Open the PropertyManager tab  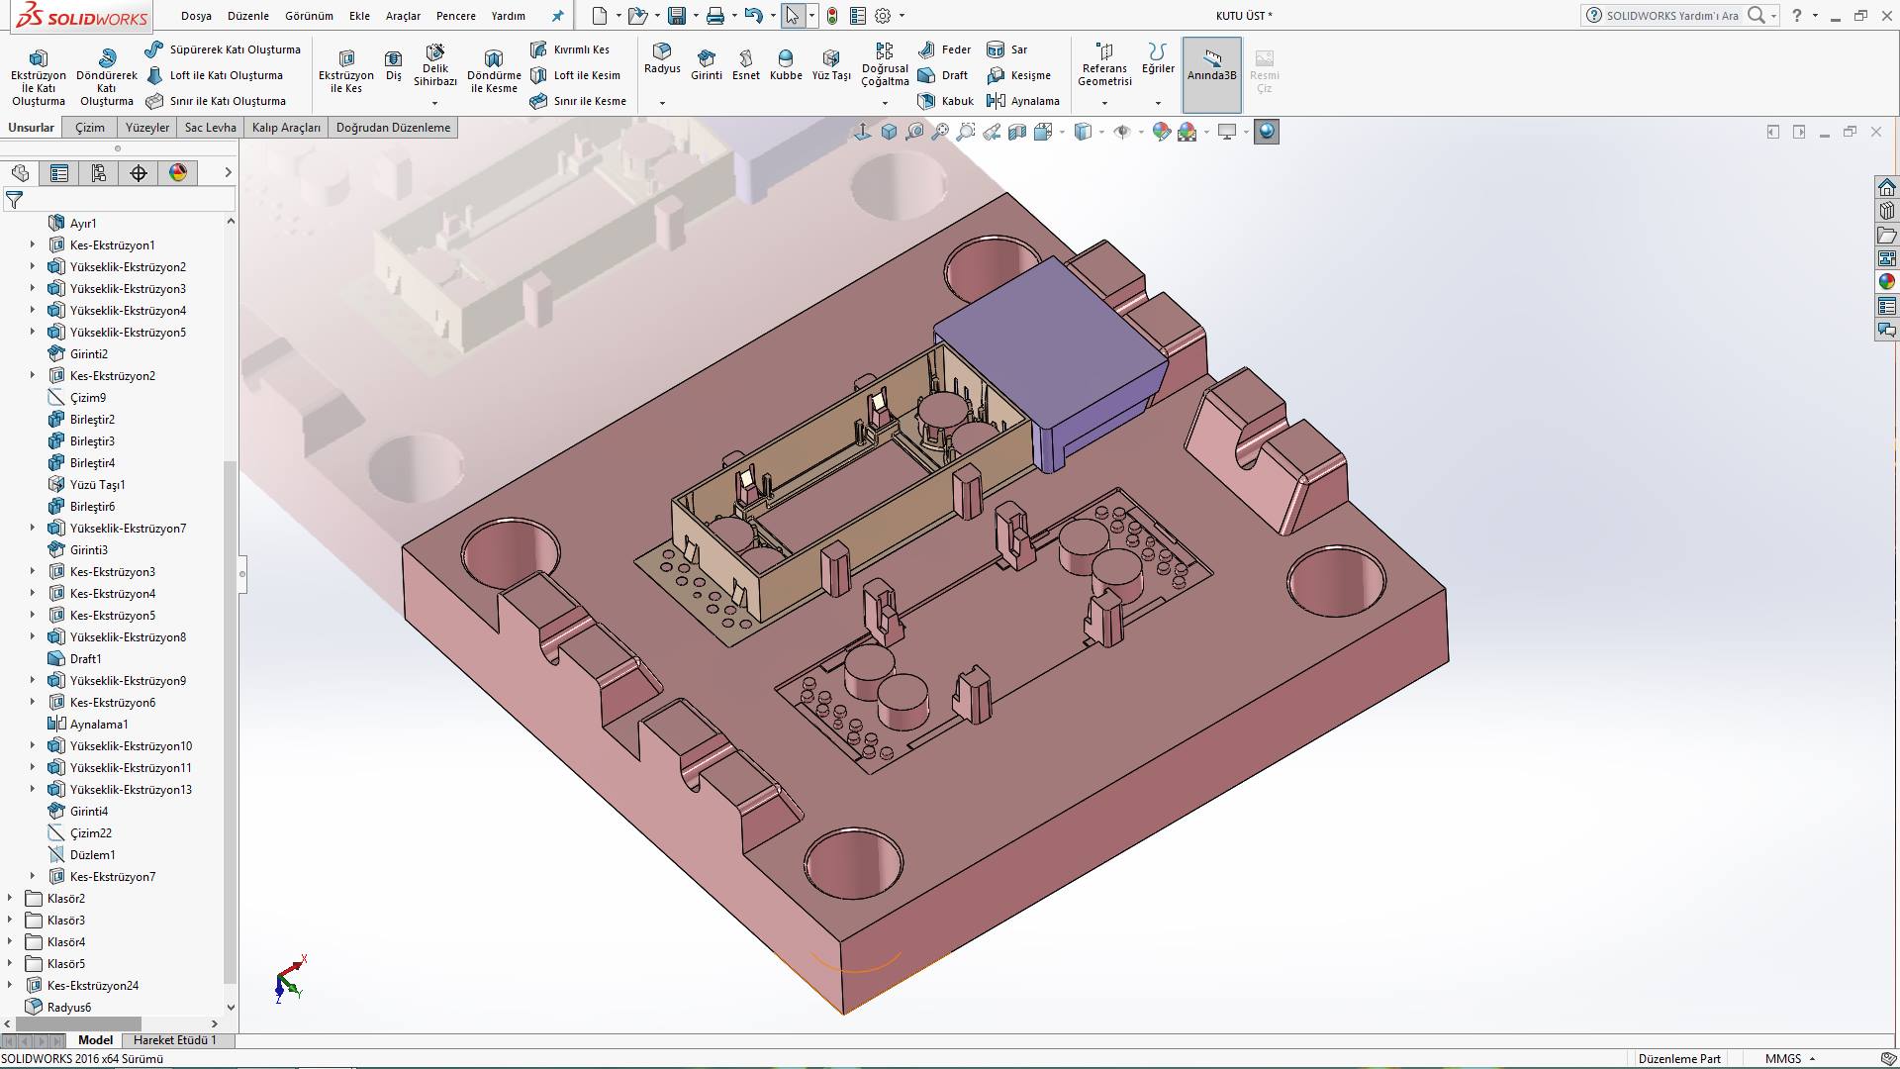click(59, 173)
